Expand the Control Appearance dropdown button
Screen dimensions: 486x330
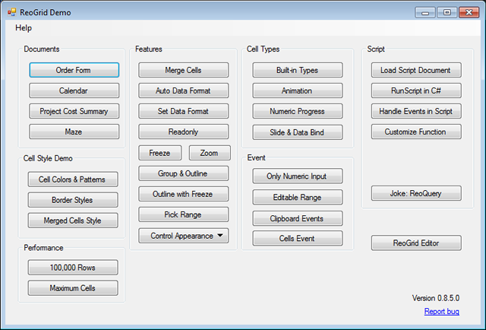click(184, 236)
